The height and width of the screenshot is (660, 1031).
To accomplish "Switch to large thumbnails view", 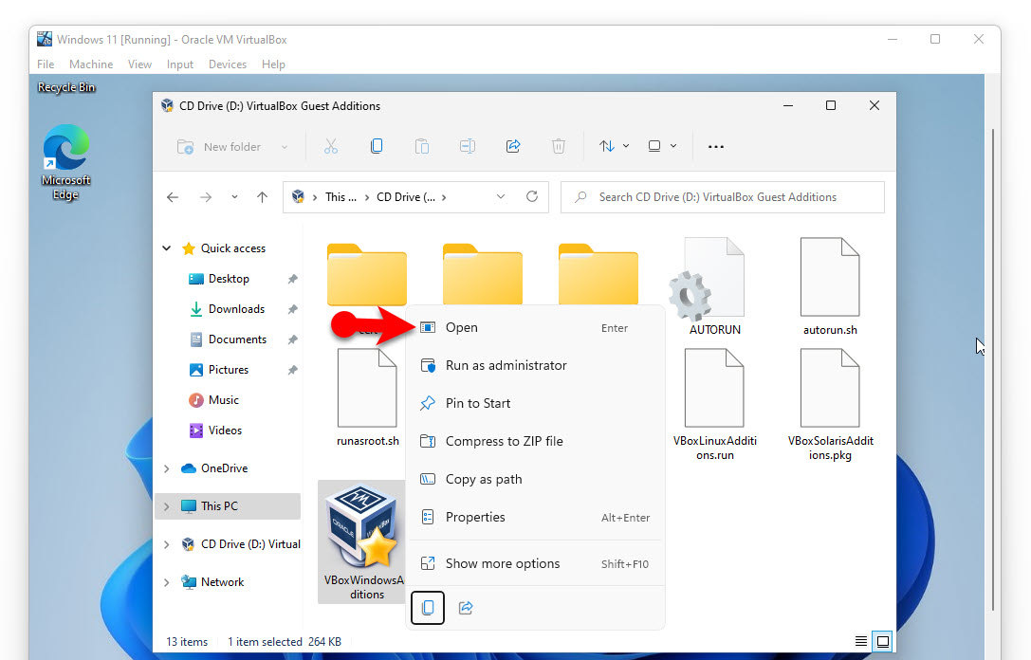I will click(883, 642).
